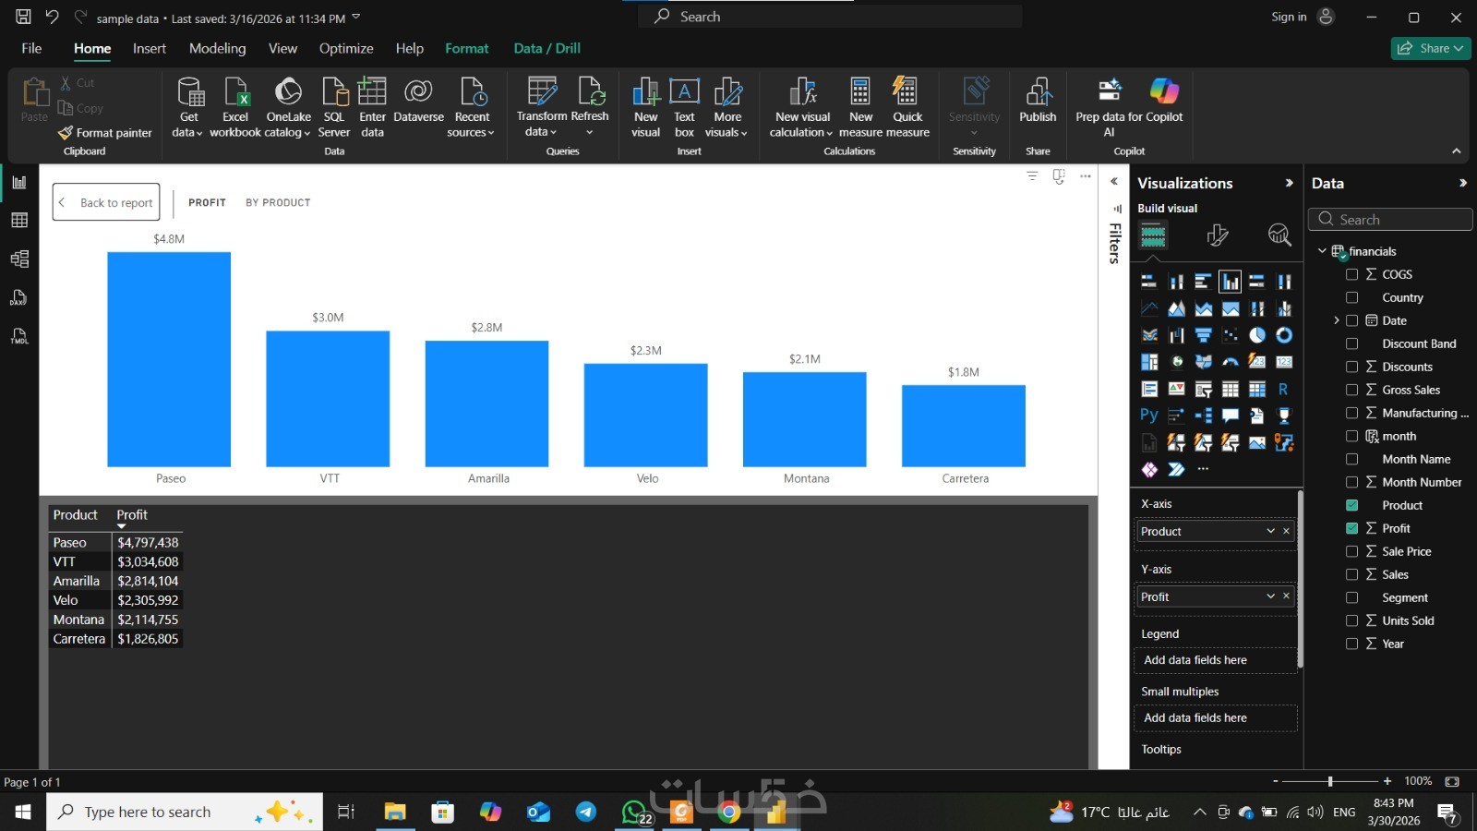Click the Publish button
Screen dimensions: 1477x831
coord(1038,101)
